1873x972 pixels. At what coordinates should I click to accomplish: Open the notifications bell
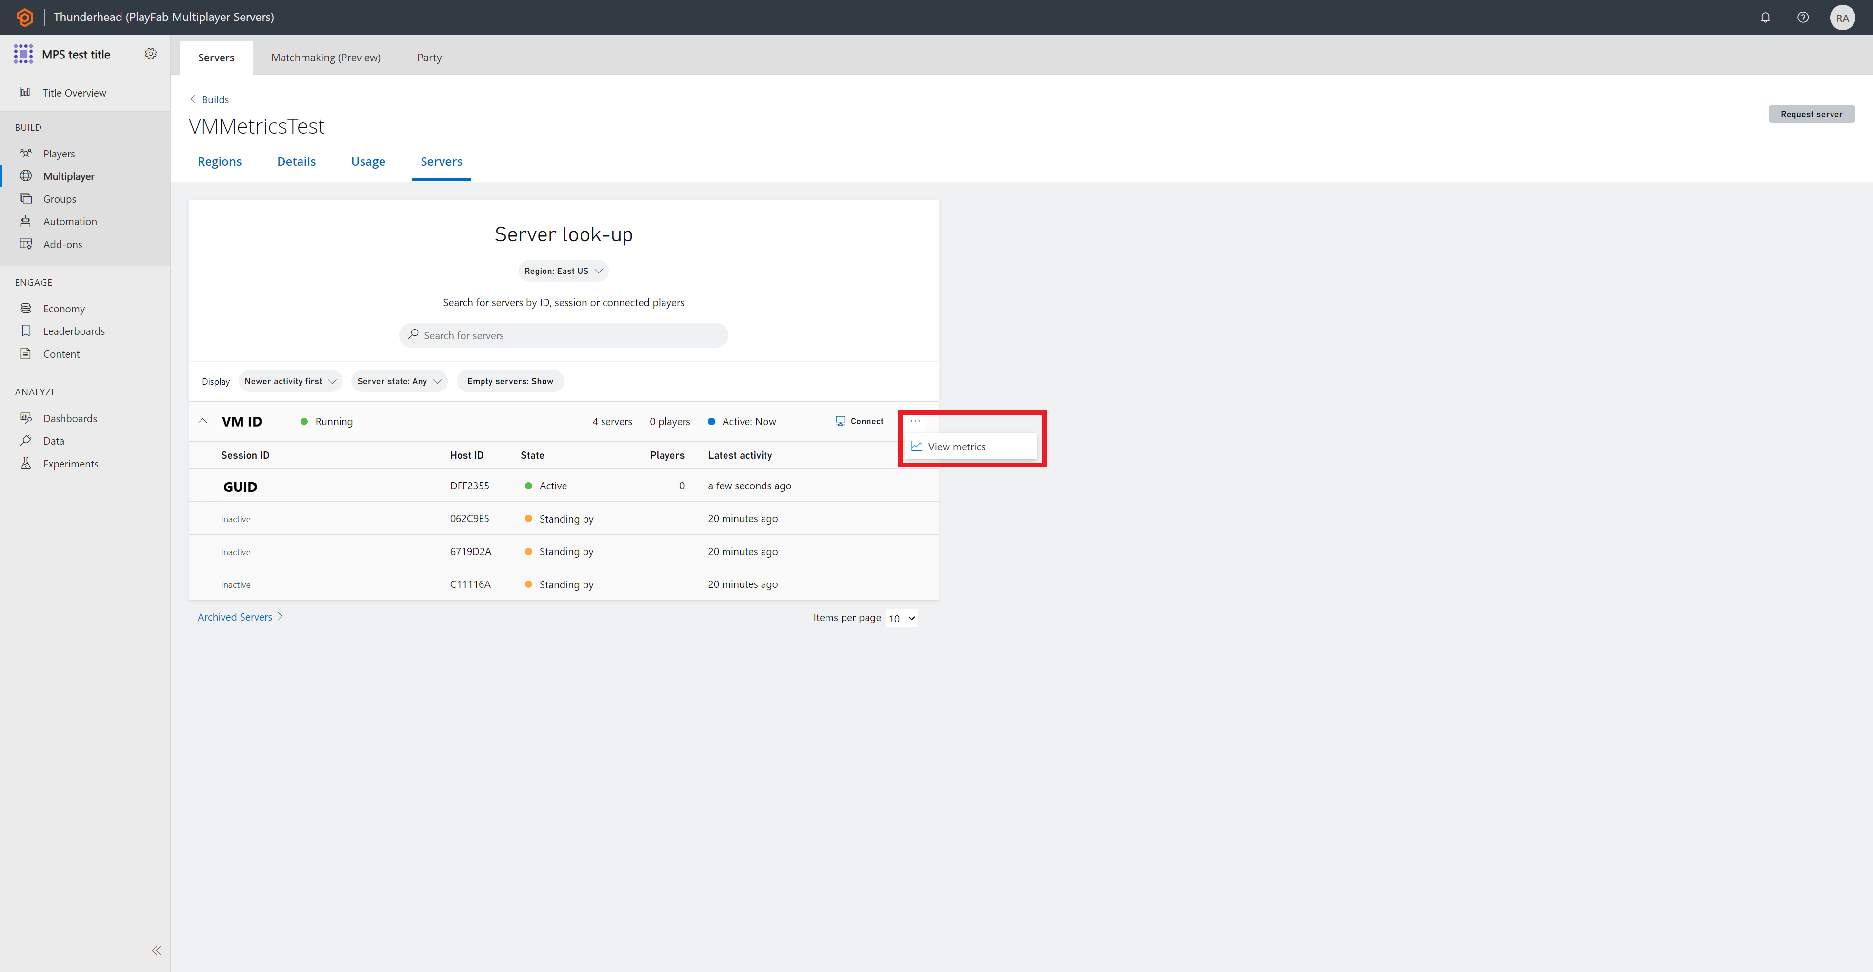point(1765,18)
